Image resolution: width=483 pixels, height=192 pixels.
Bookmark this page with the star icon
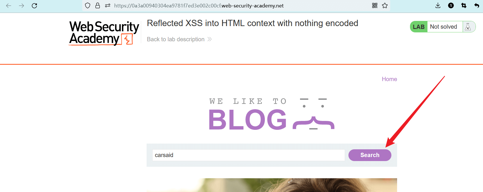click(385, 6)
